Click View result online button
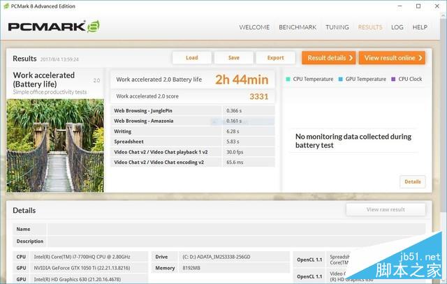 coord(392,58)
